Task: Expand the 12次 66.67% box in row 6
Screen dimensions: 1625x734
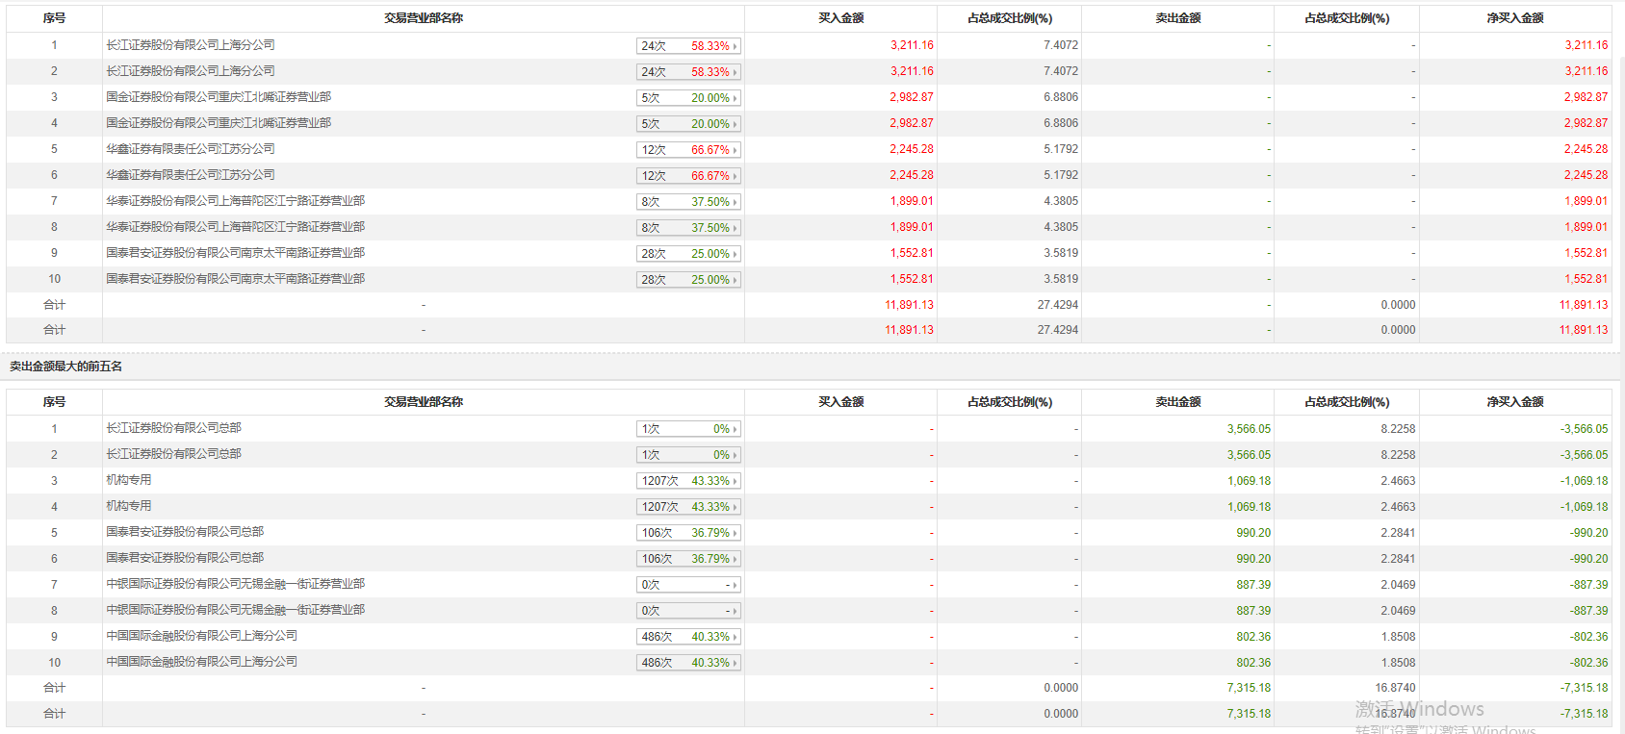Action: pos(688,176)
